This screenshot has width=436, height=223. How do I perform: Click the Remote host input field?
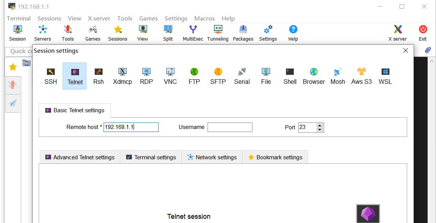pos(131,127)
